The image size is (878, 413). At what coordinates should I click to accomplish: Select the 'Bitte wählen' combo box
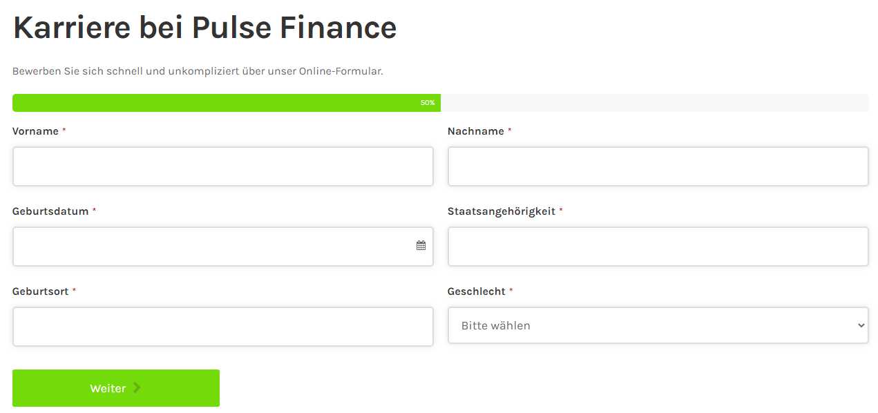pyautogui.click(x=658, y=325)
